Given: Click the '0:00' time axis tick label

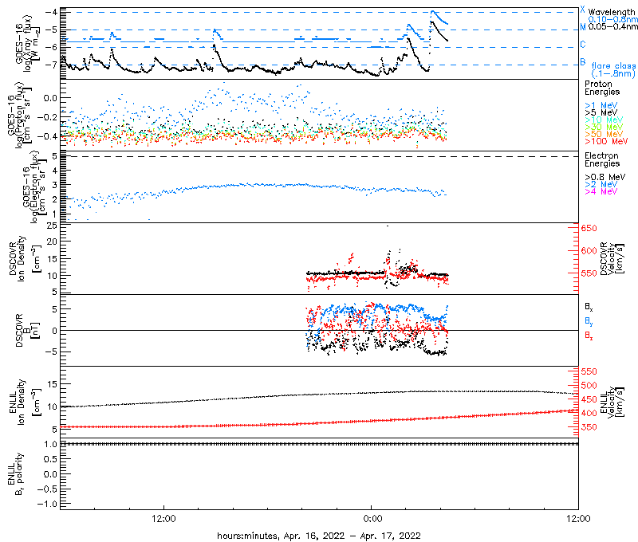Looking at the screenshot, I should click(x=372, y=518).
